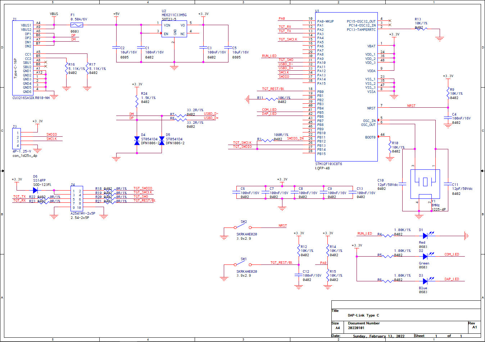Screen dimensions: 485x342
Task: Select the C2 10uF capacitor symbol
Action: coord(116,47)
